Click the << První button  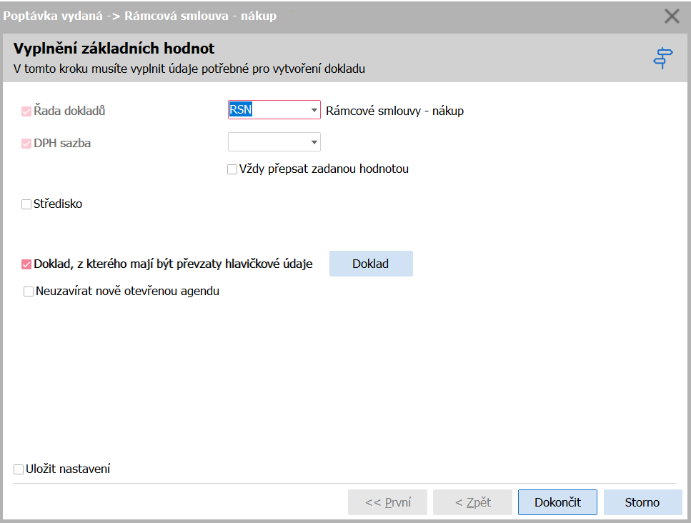[387, 502]
